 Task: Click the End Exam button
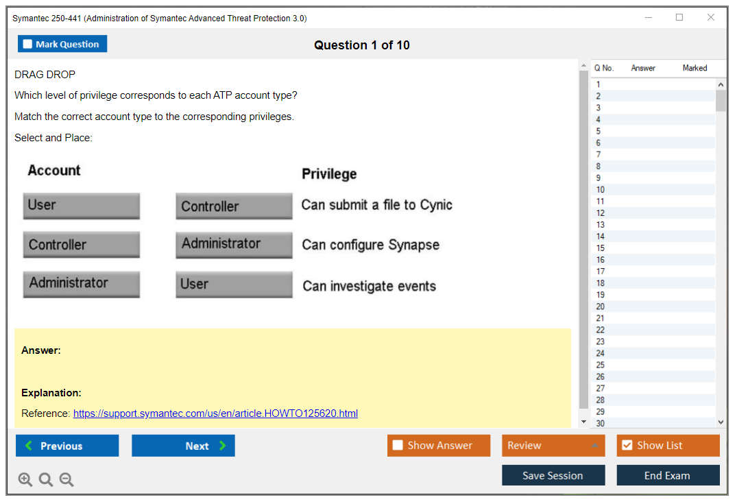[668, 475]
